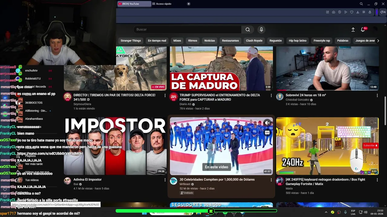This screenshot has height=217, width=387.
Task: Open options menu for Sobreviví 24 horas video
Action: click(x=377, y=96)
